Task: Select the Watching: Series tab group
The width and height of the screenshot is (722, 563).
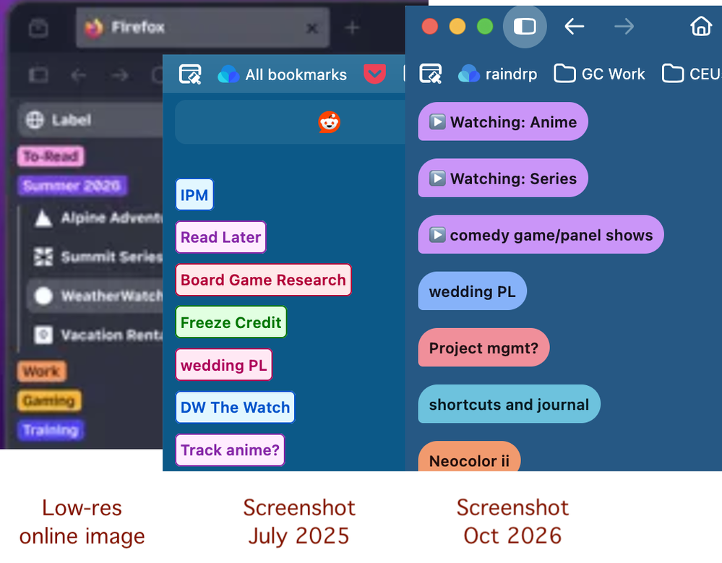Action: click(x=503, y=179)
